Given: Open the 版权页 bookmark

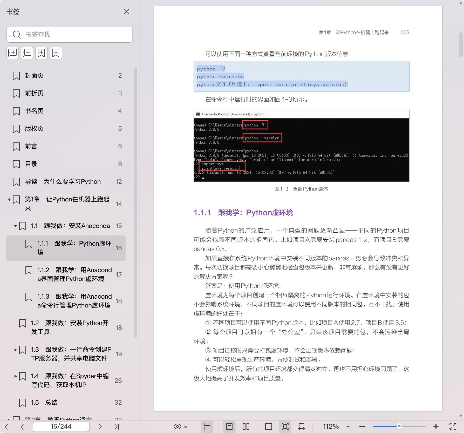Looking at the screenshot, I should point(66,129).
